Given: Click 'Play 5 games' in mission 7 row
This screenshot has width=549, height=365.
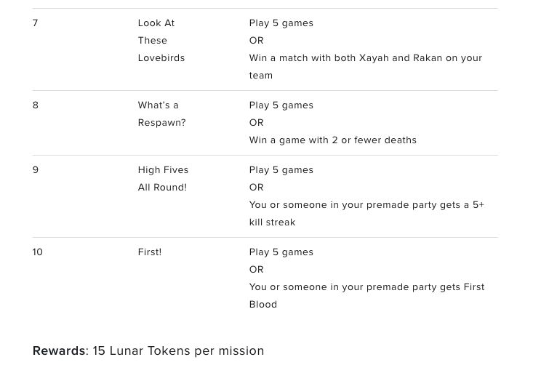Looking at the screenshot, I should click(x=281, y=23).
